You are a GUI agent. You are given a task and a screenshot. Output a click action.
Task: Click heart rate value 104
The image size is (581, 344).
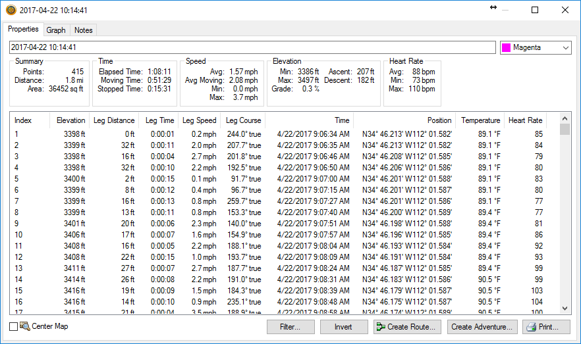click(x=537, y=301)
